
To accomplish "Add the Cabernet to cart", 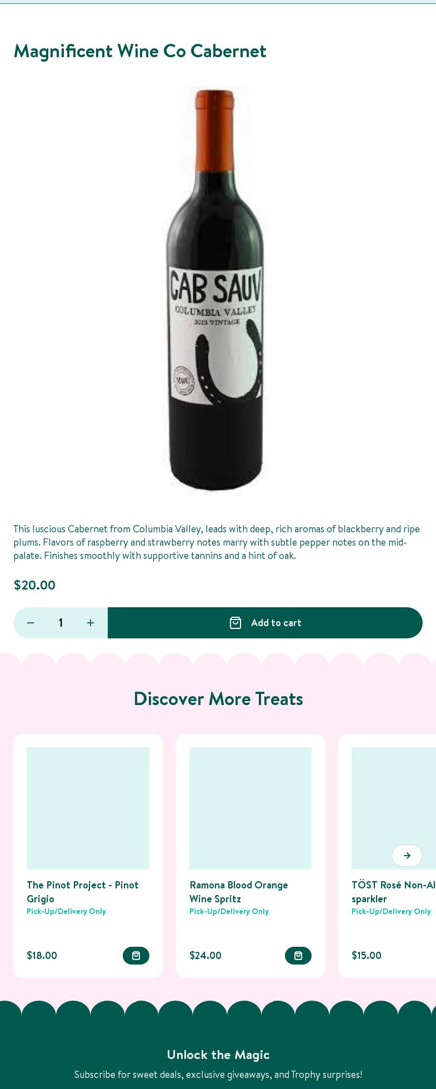I will click(x=265, y=623).
